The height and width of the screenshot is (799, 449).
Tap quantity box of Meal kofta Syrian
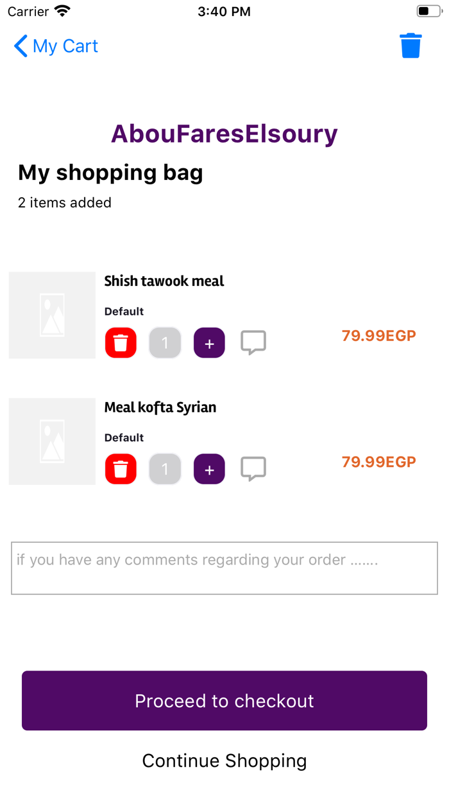pos(165,470)
